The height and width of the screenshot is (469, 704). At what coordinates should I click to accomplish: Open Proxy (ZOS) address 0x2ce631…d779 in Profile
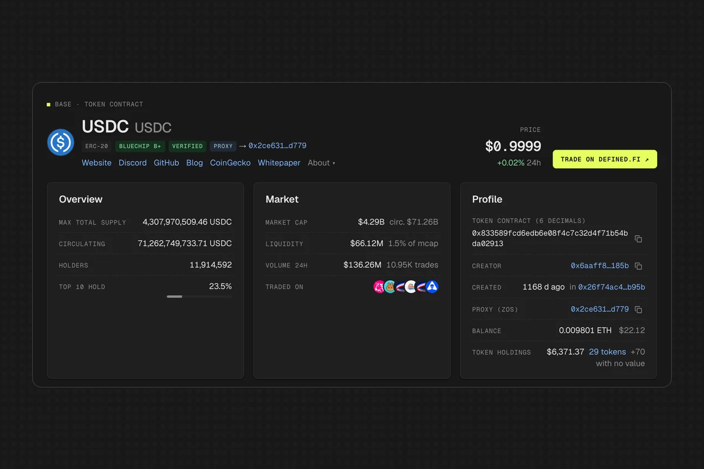tap(600, 310)
